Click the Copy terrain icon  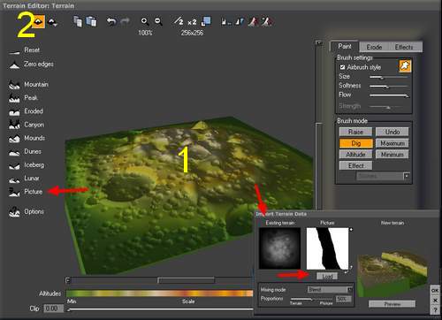78,21
